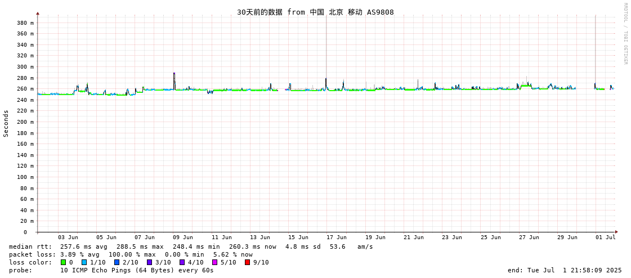Click the light blue 1/10 loss swatch
This screenshot has width=631, height=278.
pos(84,262)
